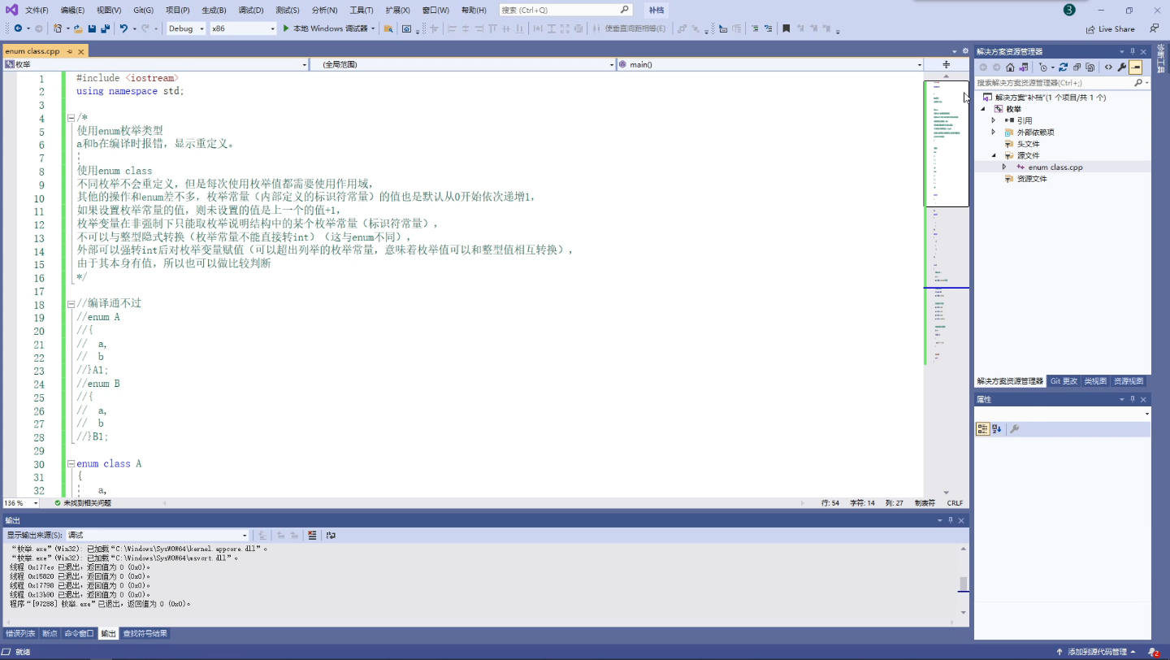
Task: Click the Save All icon on toolbar
Action: 104,28
